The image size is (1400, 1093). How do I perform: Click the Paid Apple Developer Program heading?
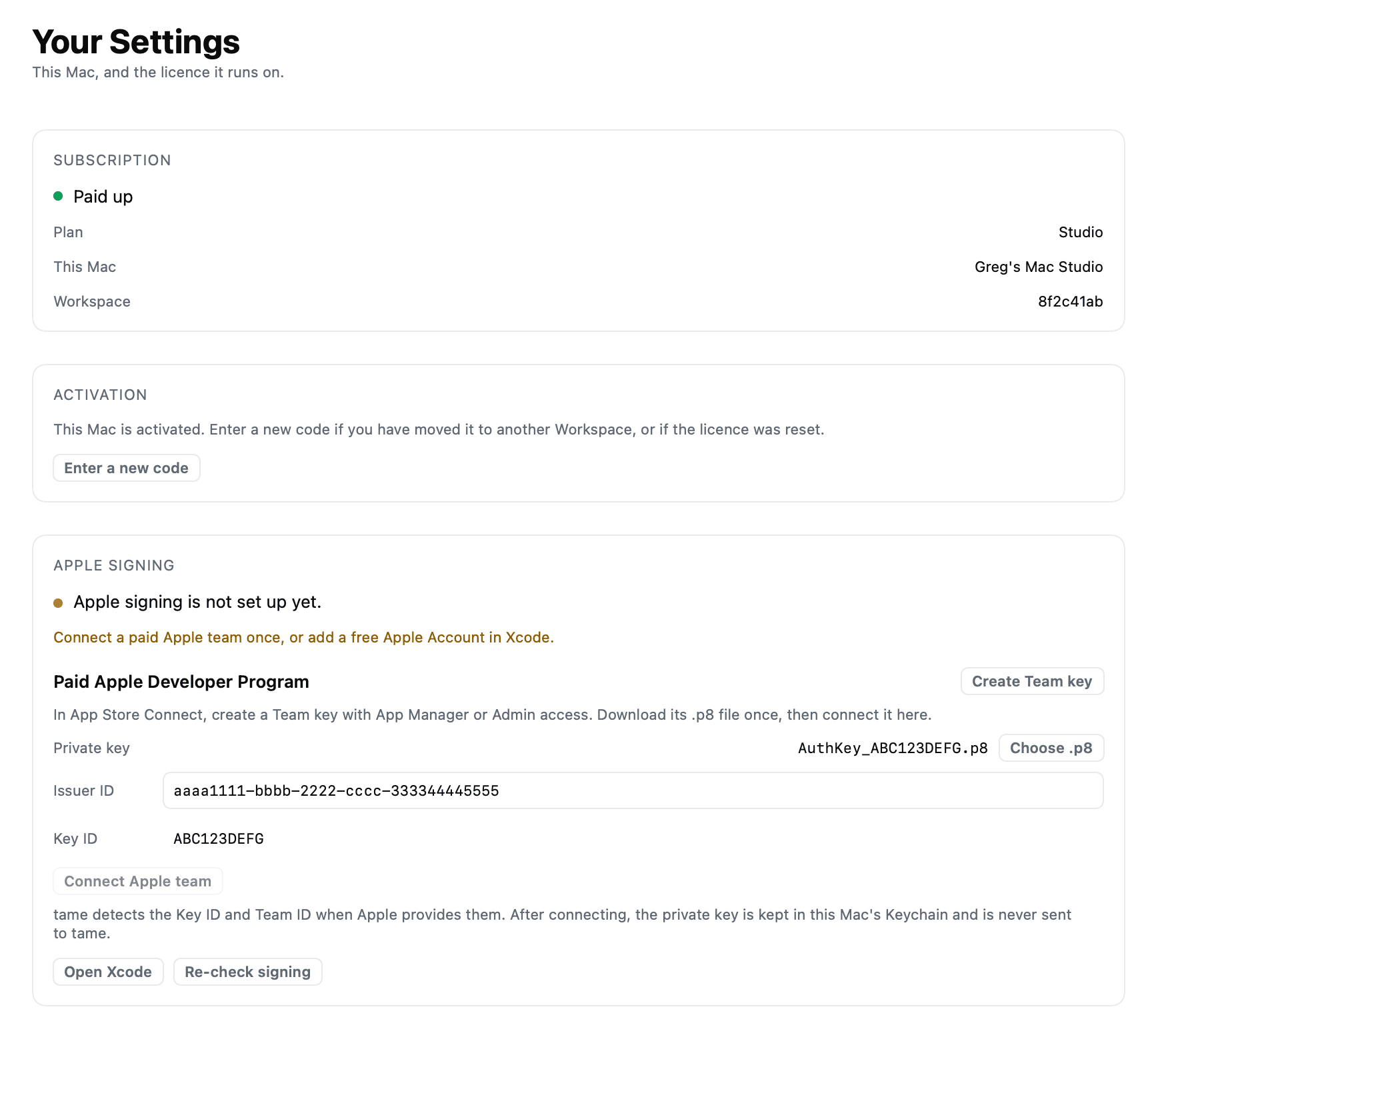click(x=181, y=681)
